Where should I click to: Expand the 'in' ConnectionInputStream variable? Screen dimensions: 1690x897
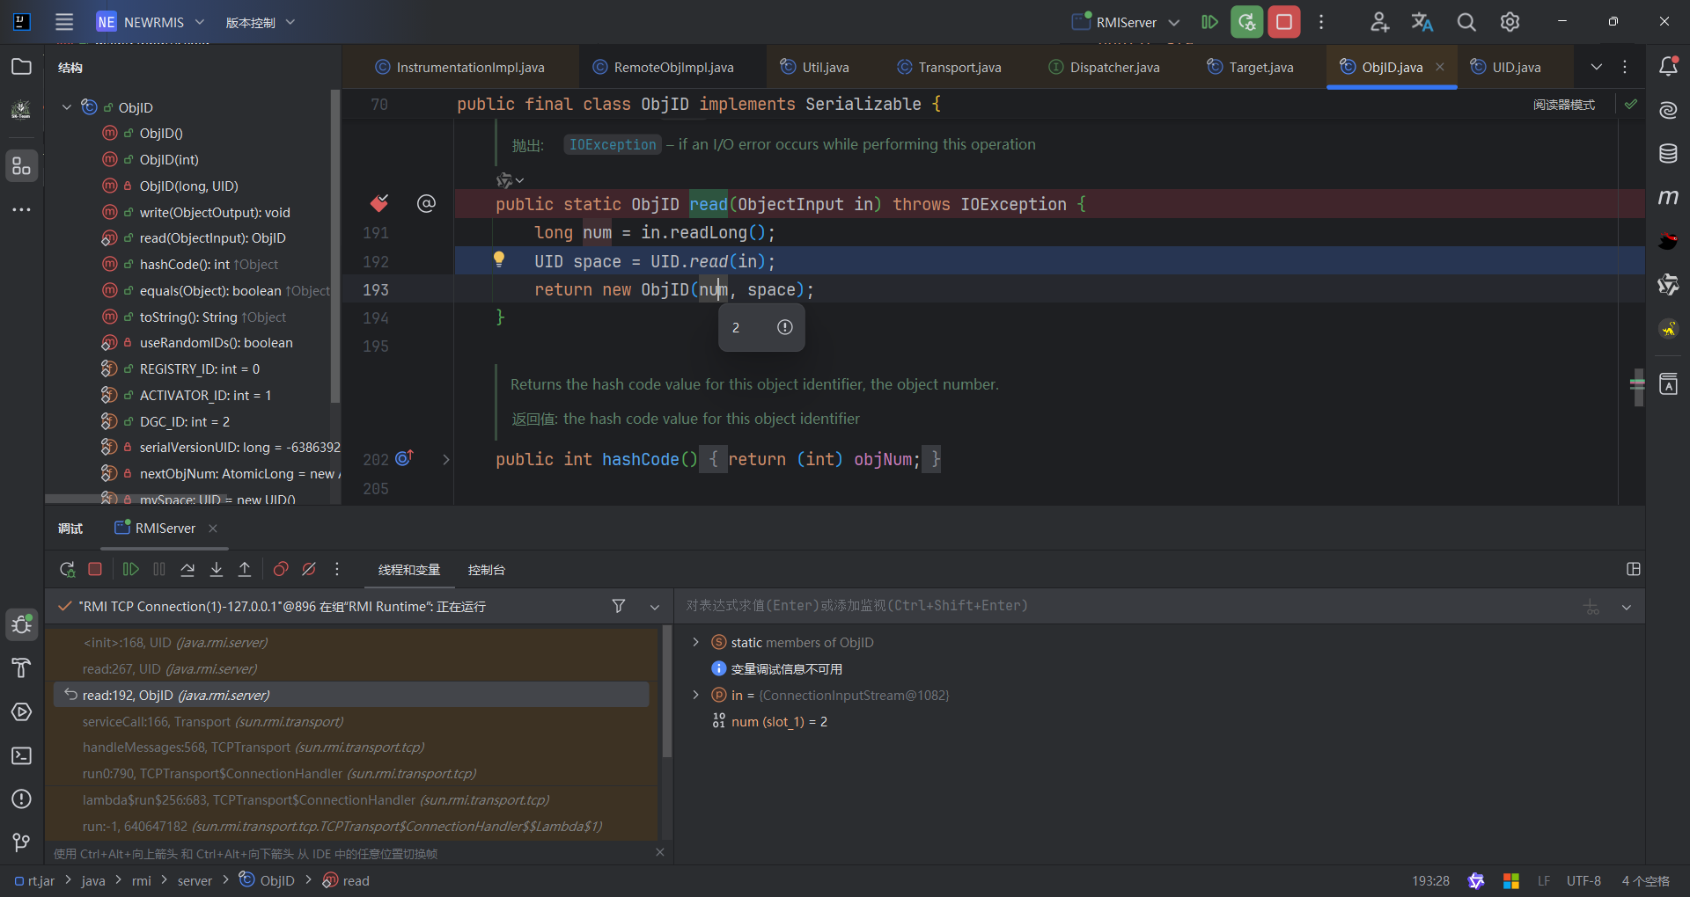(x=696, y=696)
